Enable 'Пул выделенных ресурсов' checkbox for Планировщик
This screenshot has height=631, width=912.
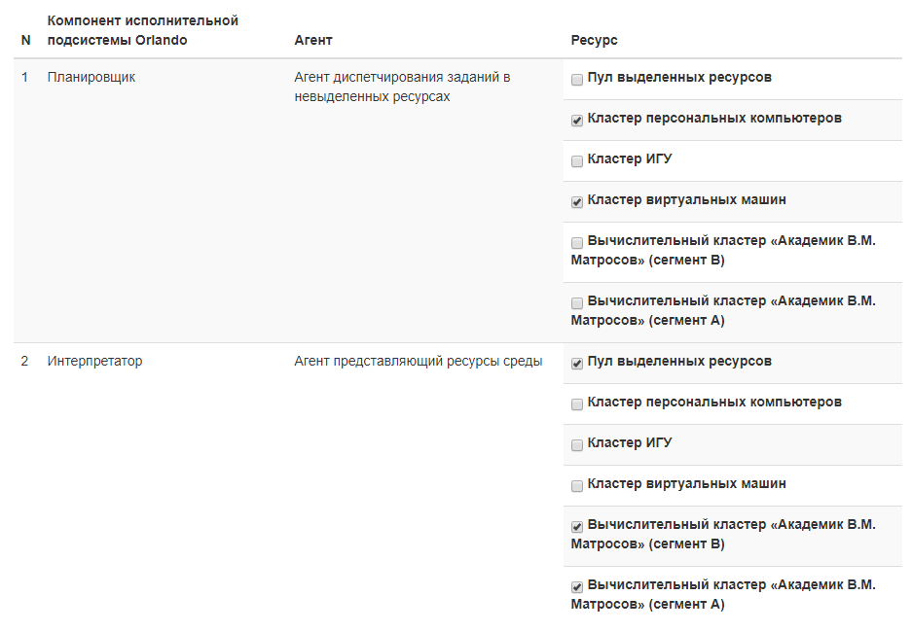(x=577, y=80)
